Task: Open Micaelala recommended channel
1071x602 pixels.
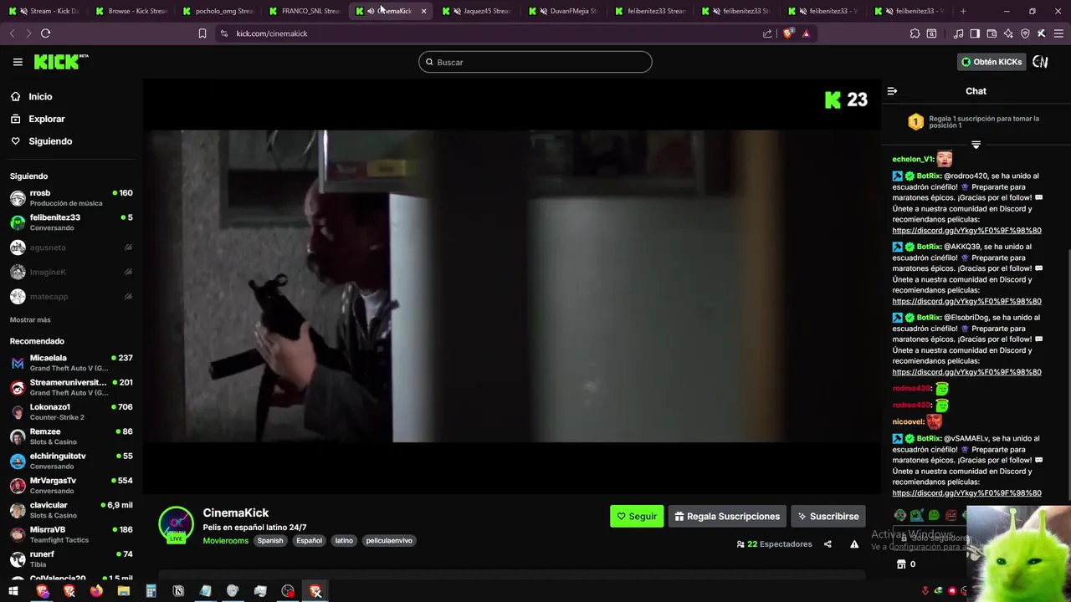Action: click(x=71, y=363)
